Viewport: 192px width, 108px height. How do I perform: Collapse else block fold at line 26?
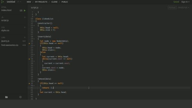click(x=34, y=55)
